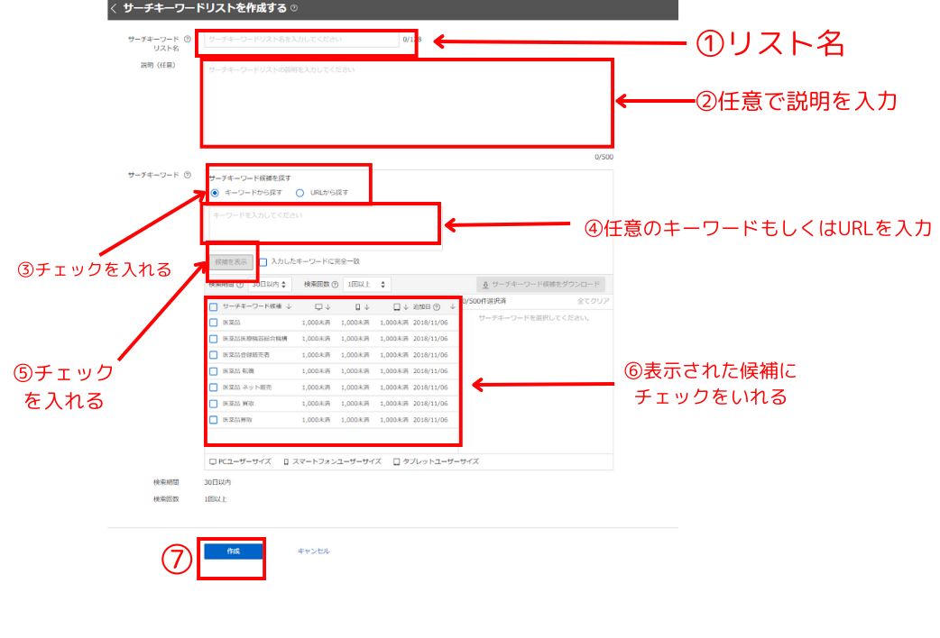Sort candidates by the smartphone column icon
This screenshot has height=638, width=940.
tap(358, 307)
